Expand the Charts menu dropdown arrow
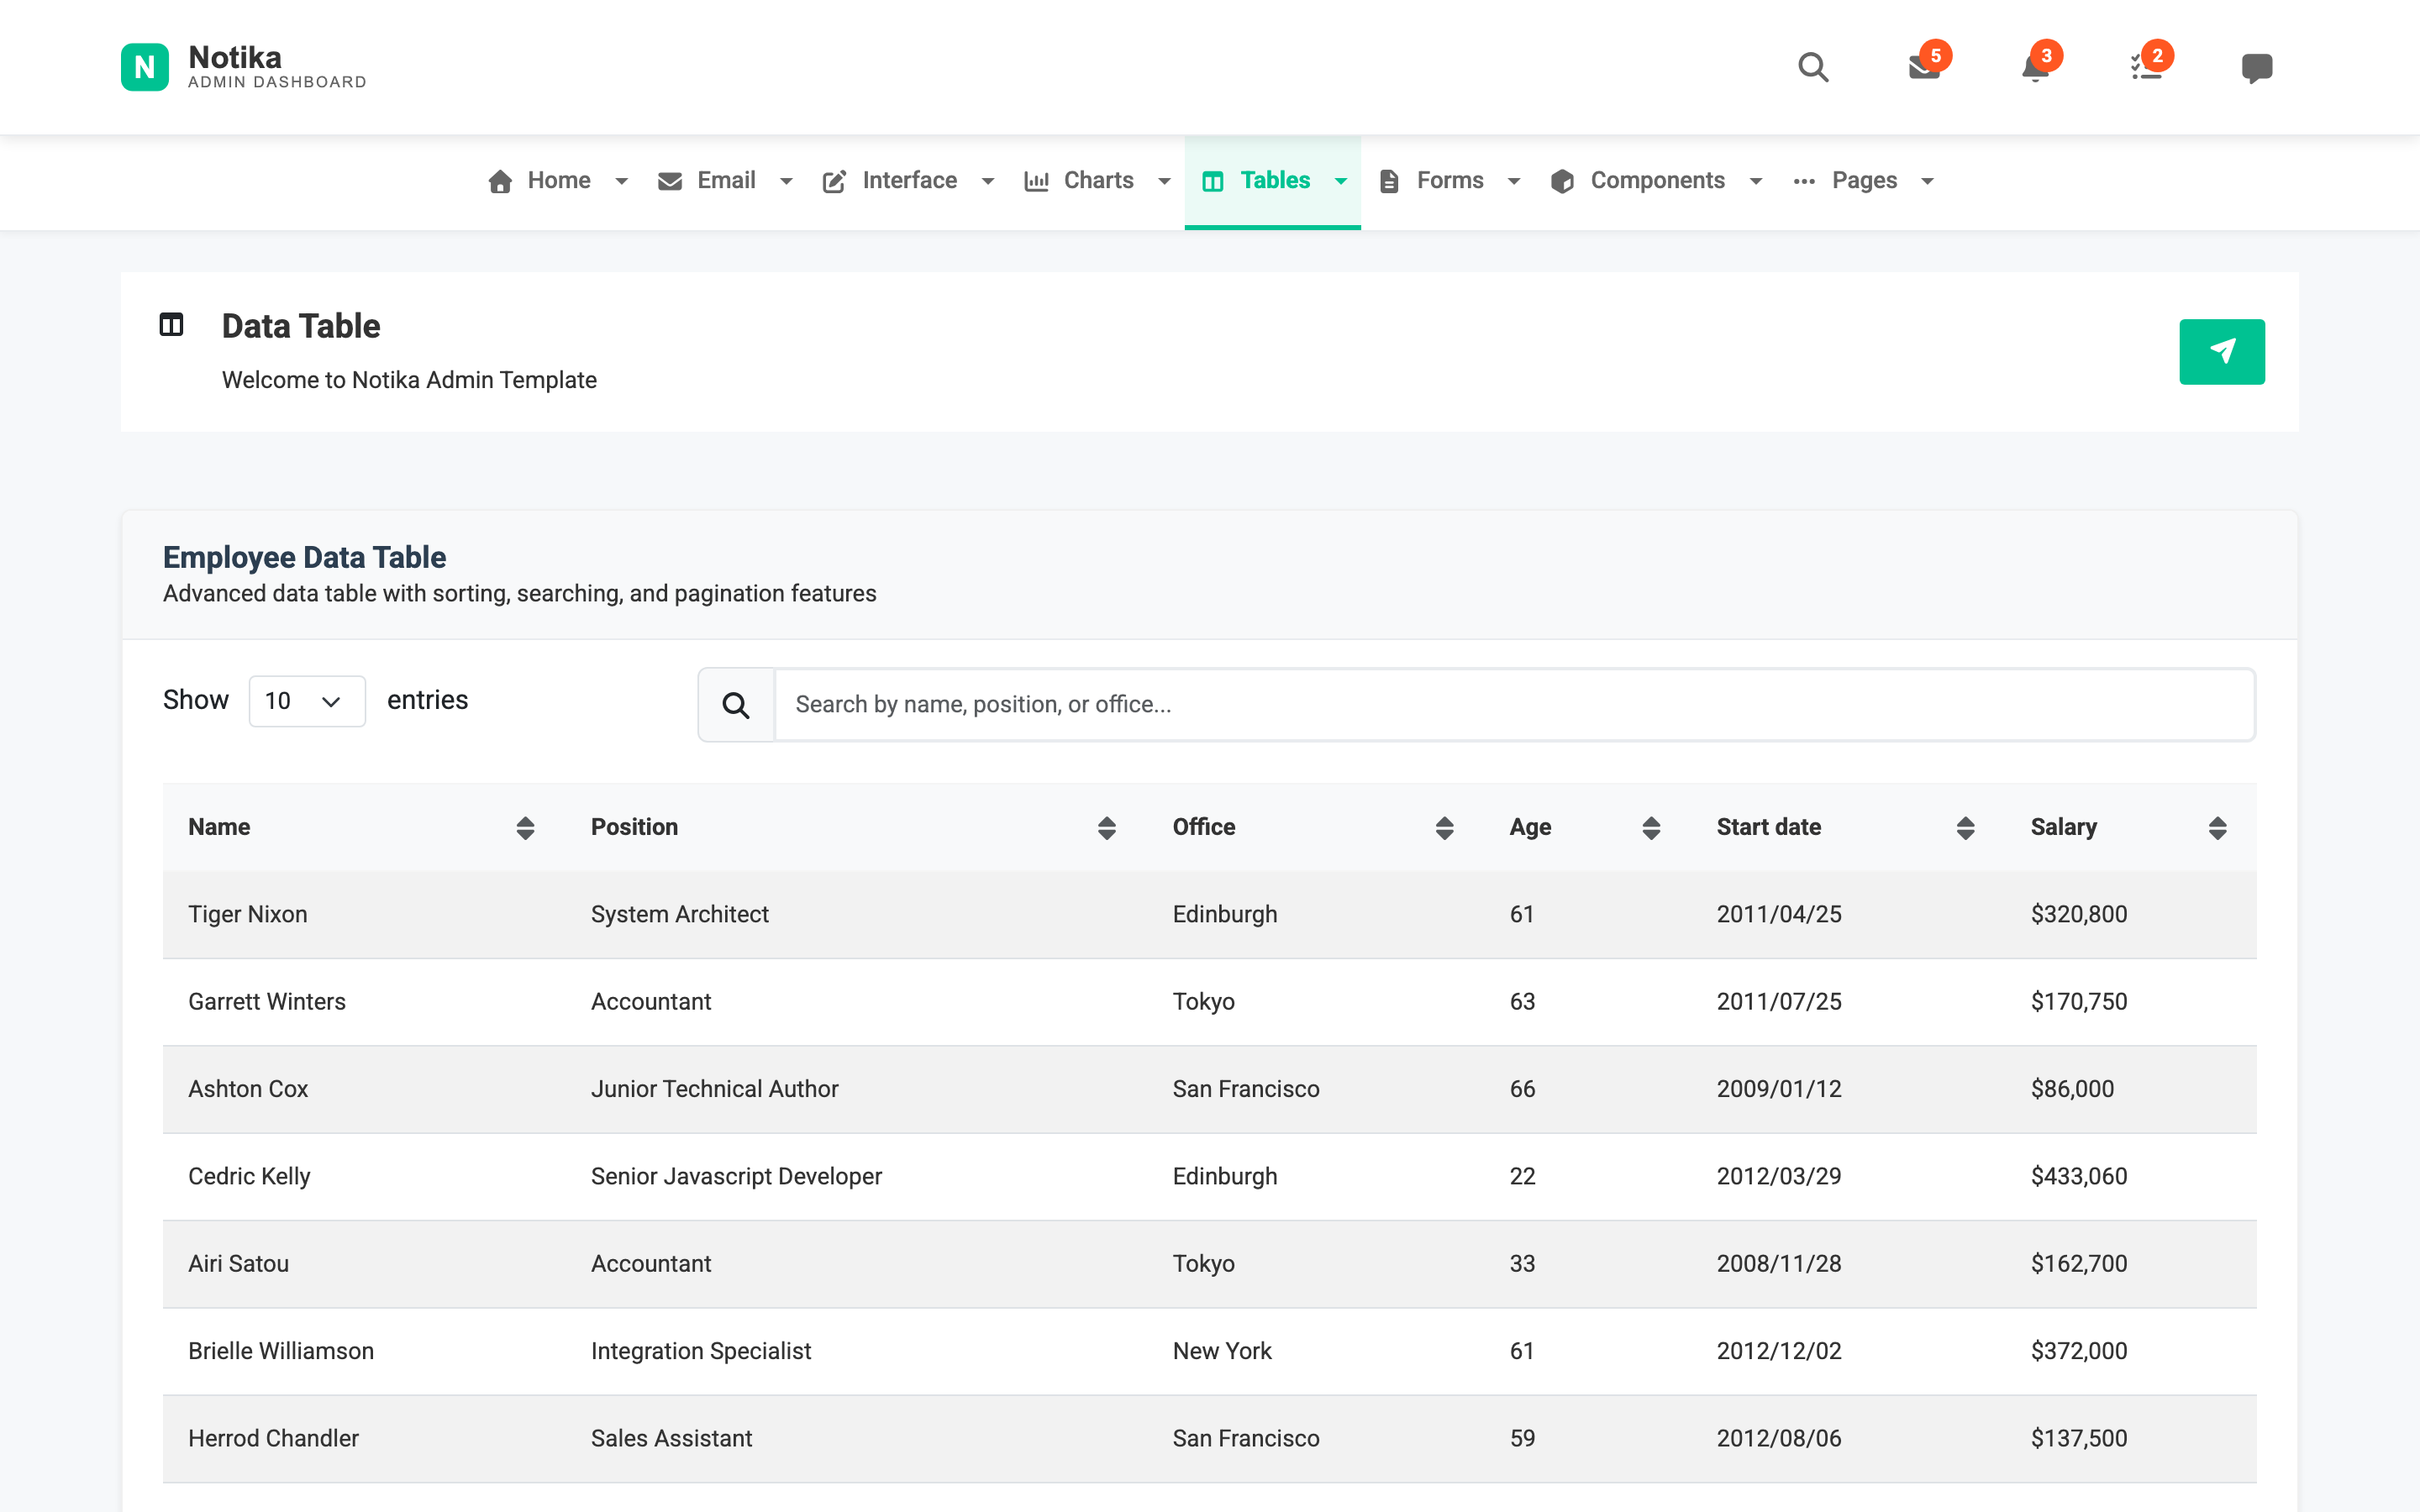This screenshot has width=2420, height=1512. click(1164, 181)
